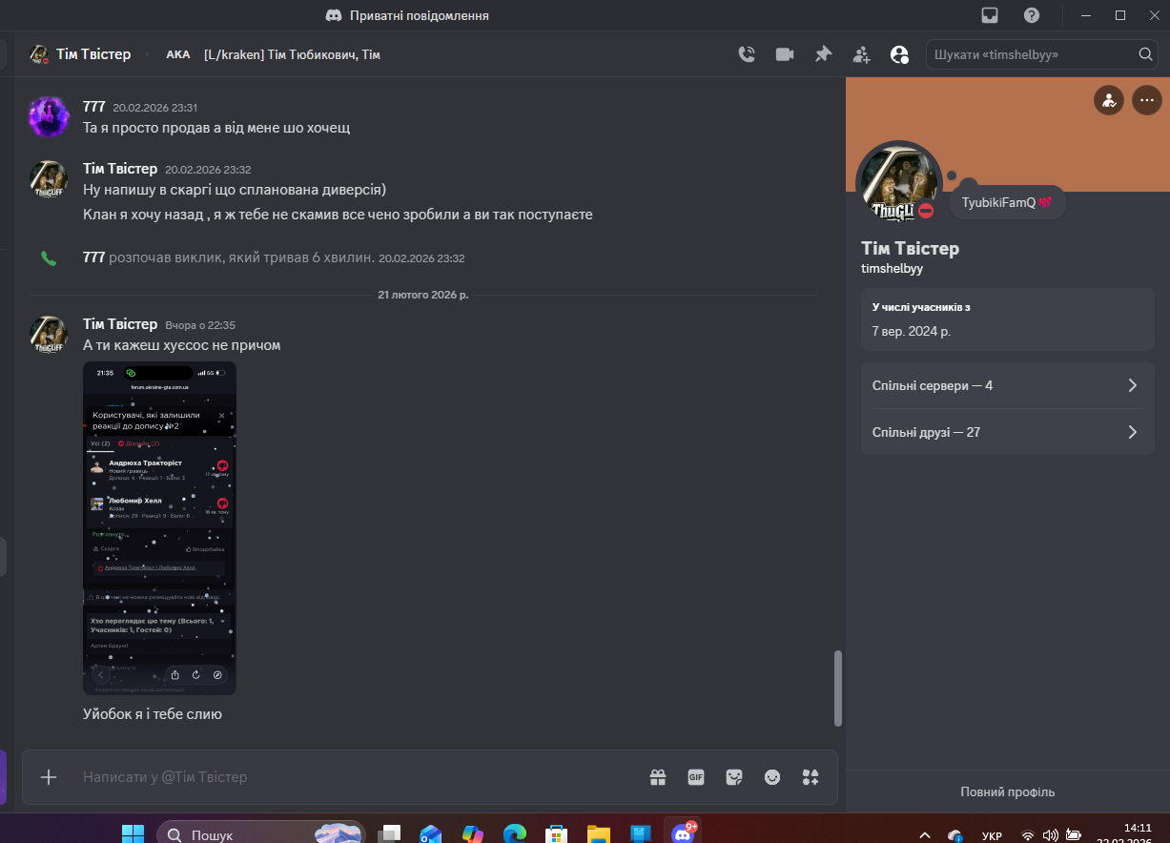
Task: Show hidden system tray icons chevron
Action: coord(925,835)
